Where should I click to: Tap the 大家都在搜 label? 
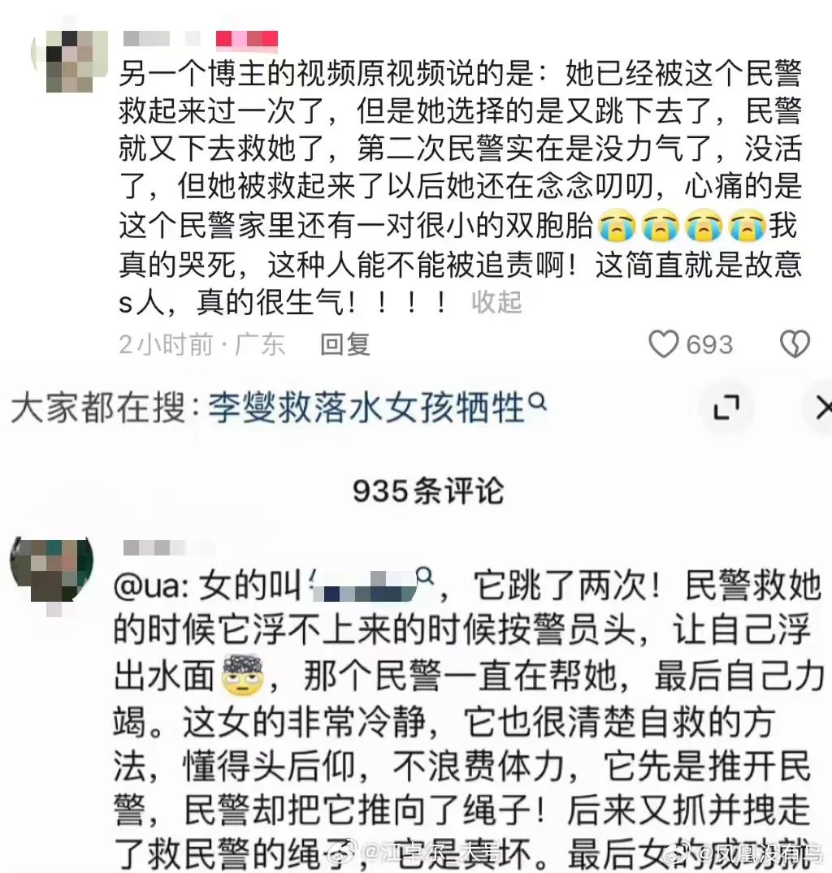[98, 408]
